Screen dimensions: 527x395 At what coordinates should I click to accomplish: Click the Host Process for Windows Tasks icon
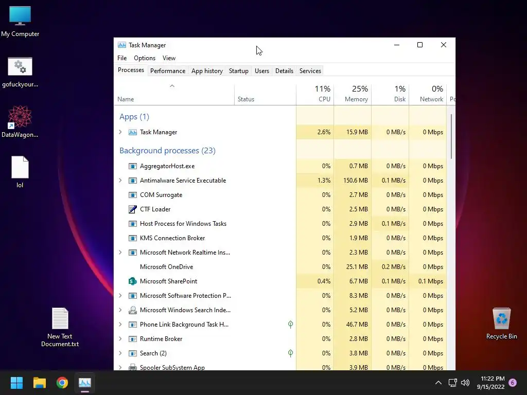tap(133, 224)
